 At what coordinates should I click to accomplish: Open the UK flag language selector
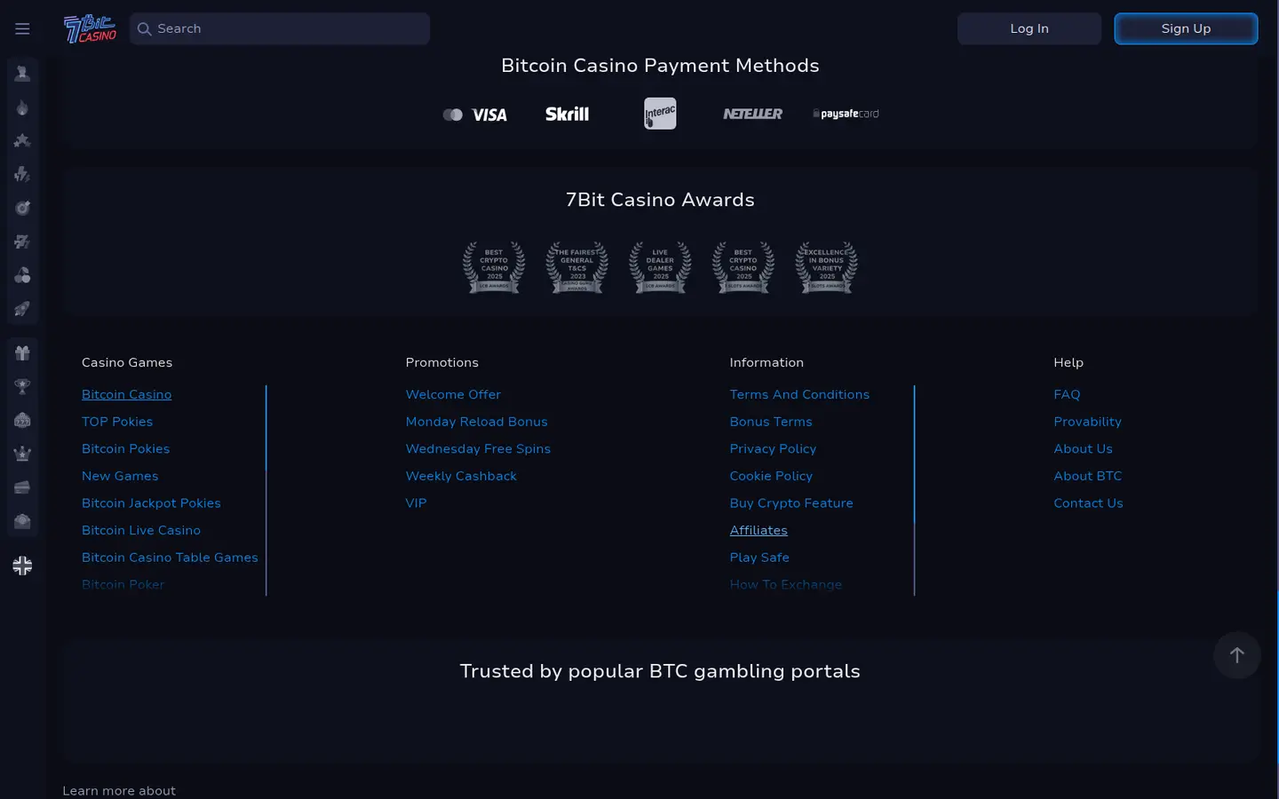22,566
